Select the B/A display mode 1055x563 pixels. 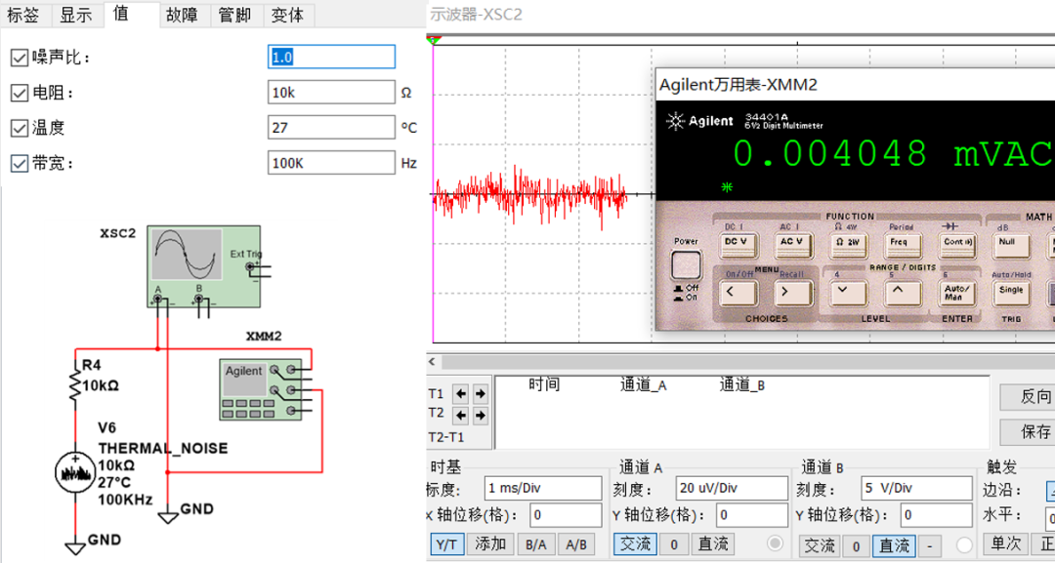click(535, 544)
